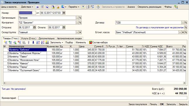Open Организация record with magnifier icon
189x106 pixels.
click(x=80, y=18)
